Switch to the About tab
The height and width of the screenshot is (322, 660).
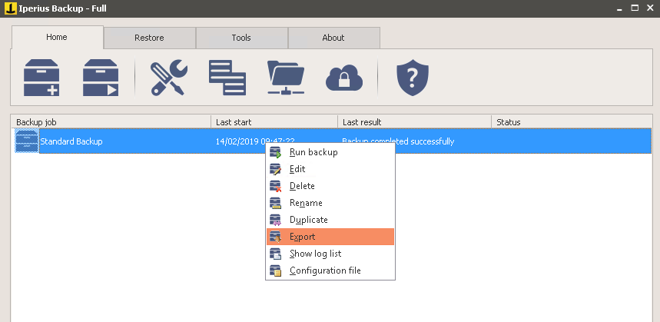[333, 38]
